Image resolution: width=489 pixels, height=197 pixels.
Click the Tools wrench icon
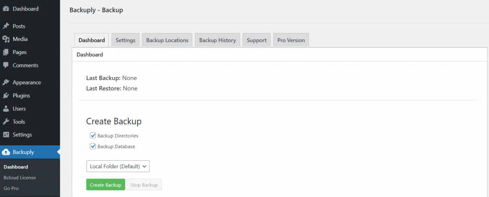pyautogui.click(x=6, y=122)
